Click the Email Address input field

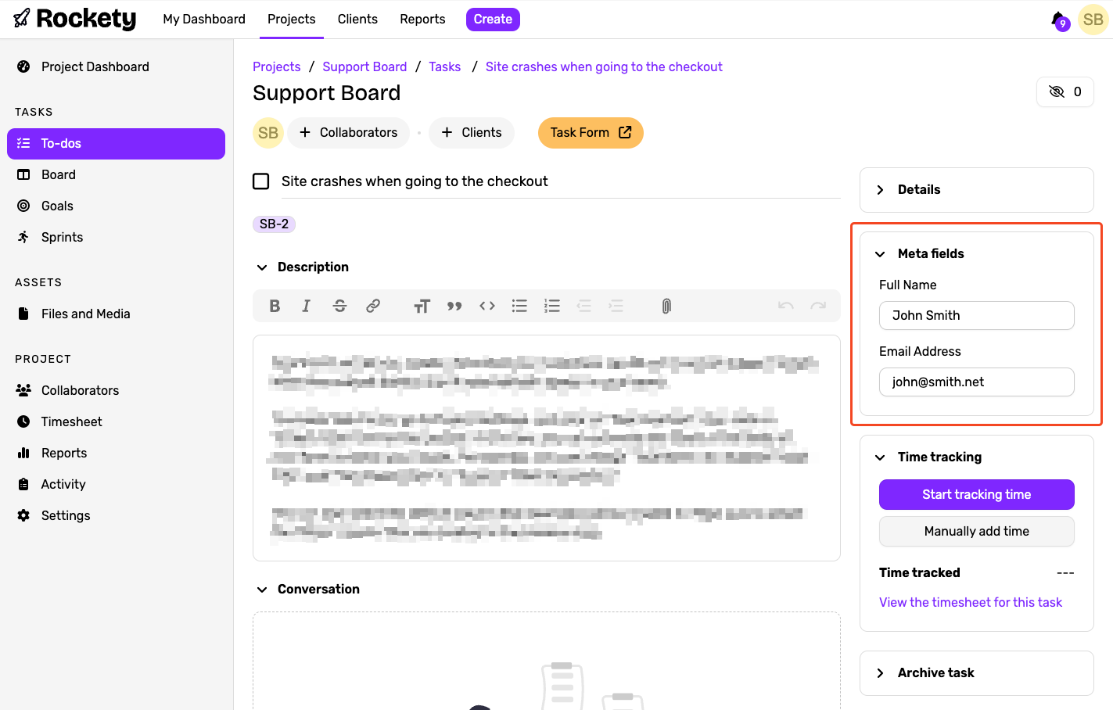click(977, 382)
